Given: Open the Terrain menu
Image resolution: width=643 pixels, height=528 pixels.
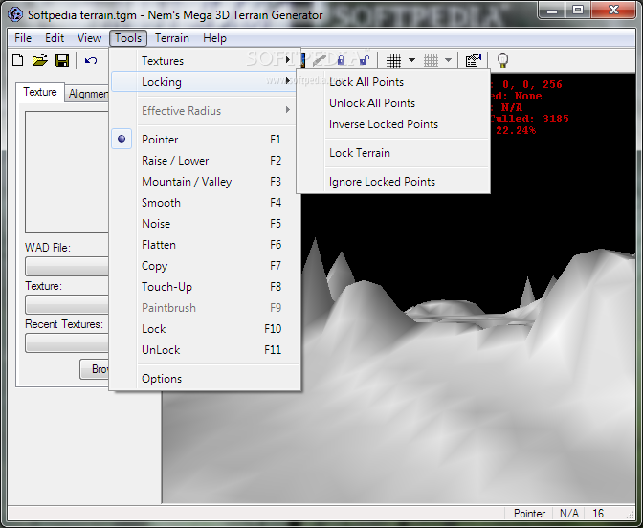Looking at the screenshot, I should [x=172, y=38].
